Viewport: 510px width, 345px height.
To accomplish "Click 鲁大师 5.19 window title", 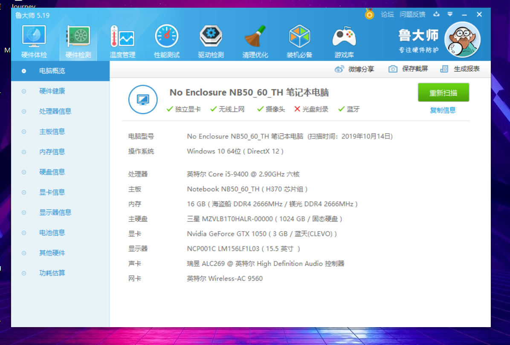I will tap(32, 15).
